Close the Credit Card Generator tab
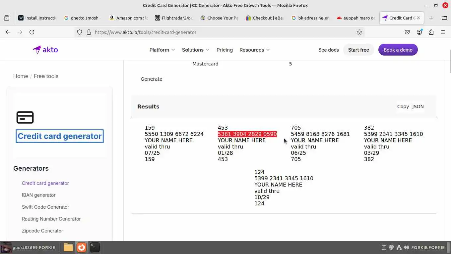The image size is (451, 254). pyautogui.click(x=419, y=18)
